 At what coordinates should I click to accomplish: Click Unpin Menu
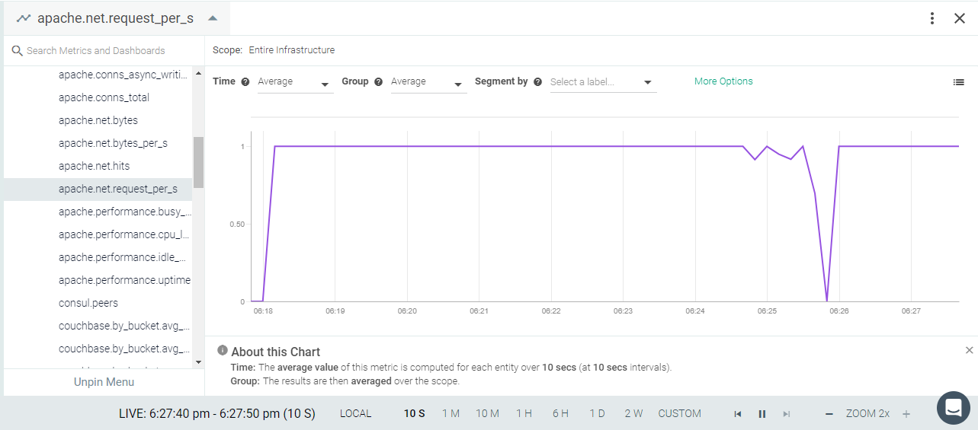click(x=104, y=382)
